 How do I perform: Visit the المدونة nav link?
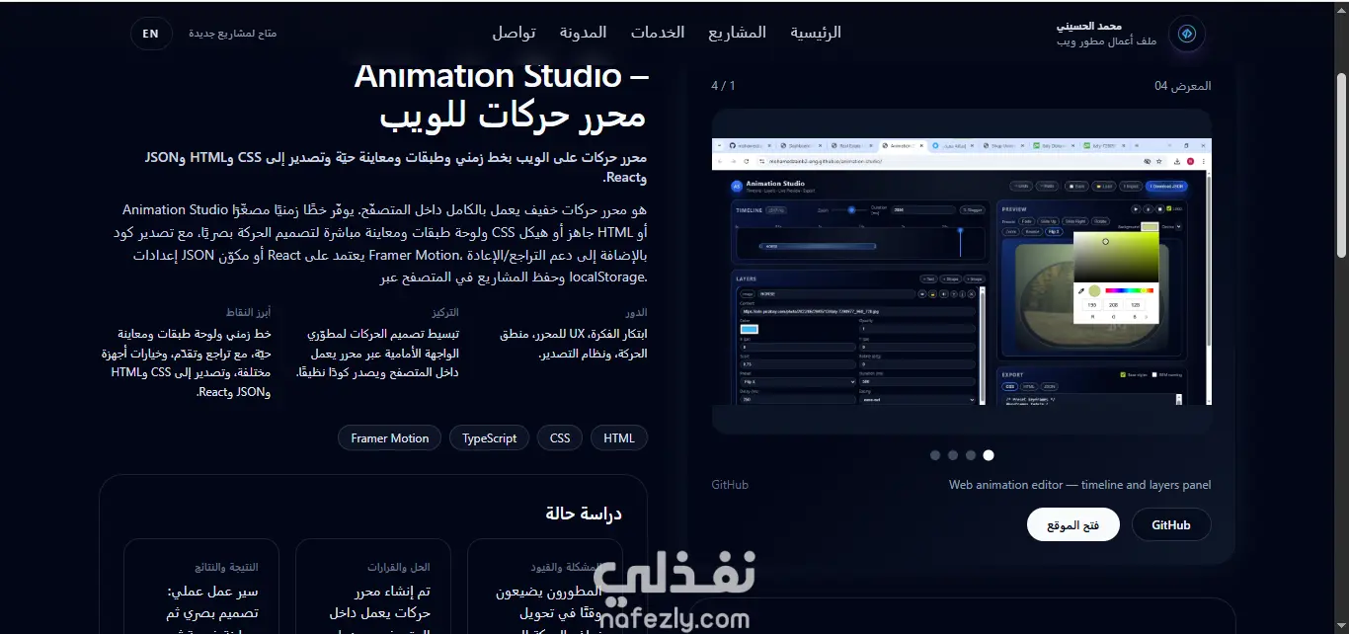tap(583, 33)
